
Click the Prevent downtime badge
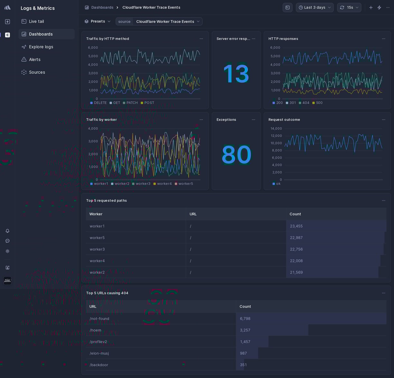coord(7,281)
